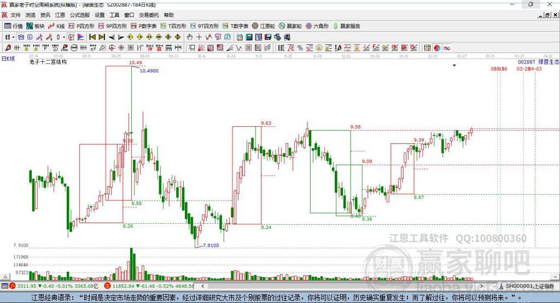Click the 深 index 11852.84 status entry
The height and width of the screenshot is (303, 560).
point(149,286)
